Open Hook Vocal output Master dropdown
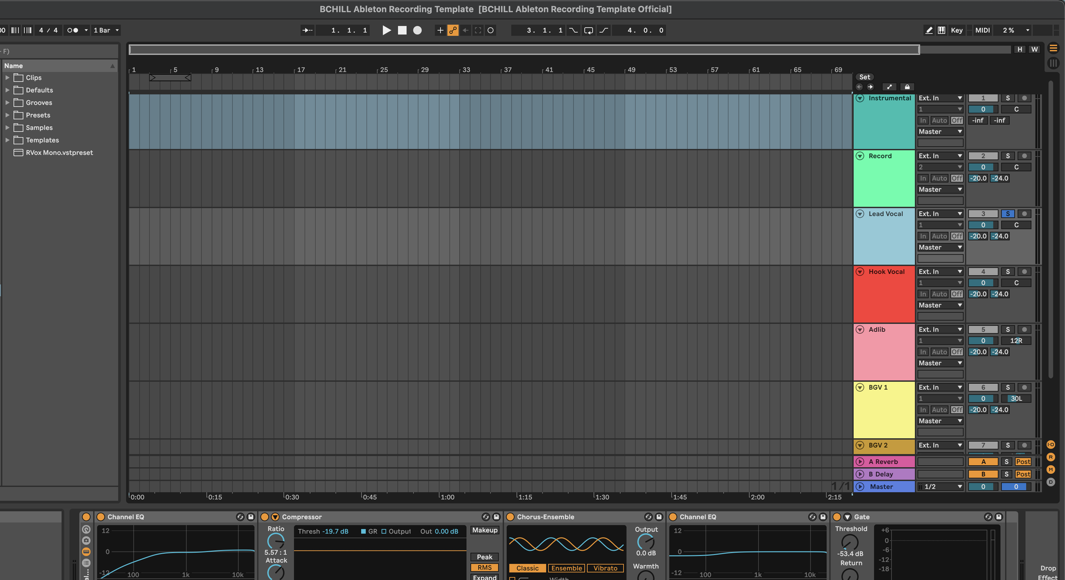The height and width of the screenshot is (580, 1065). 940,306
